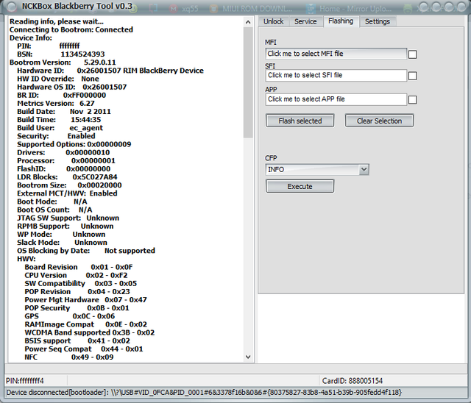Click the Build User ec_agent line
Screen dimensions: 471x403
[60, 128]
